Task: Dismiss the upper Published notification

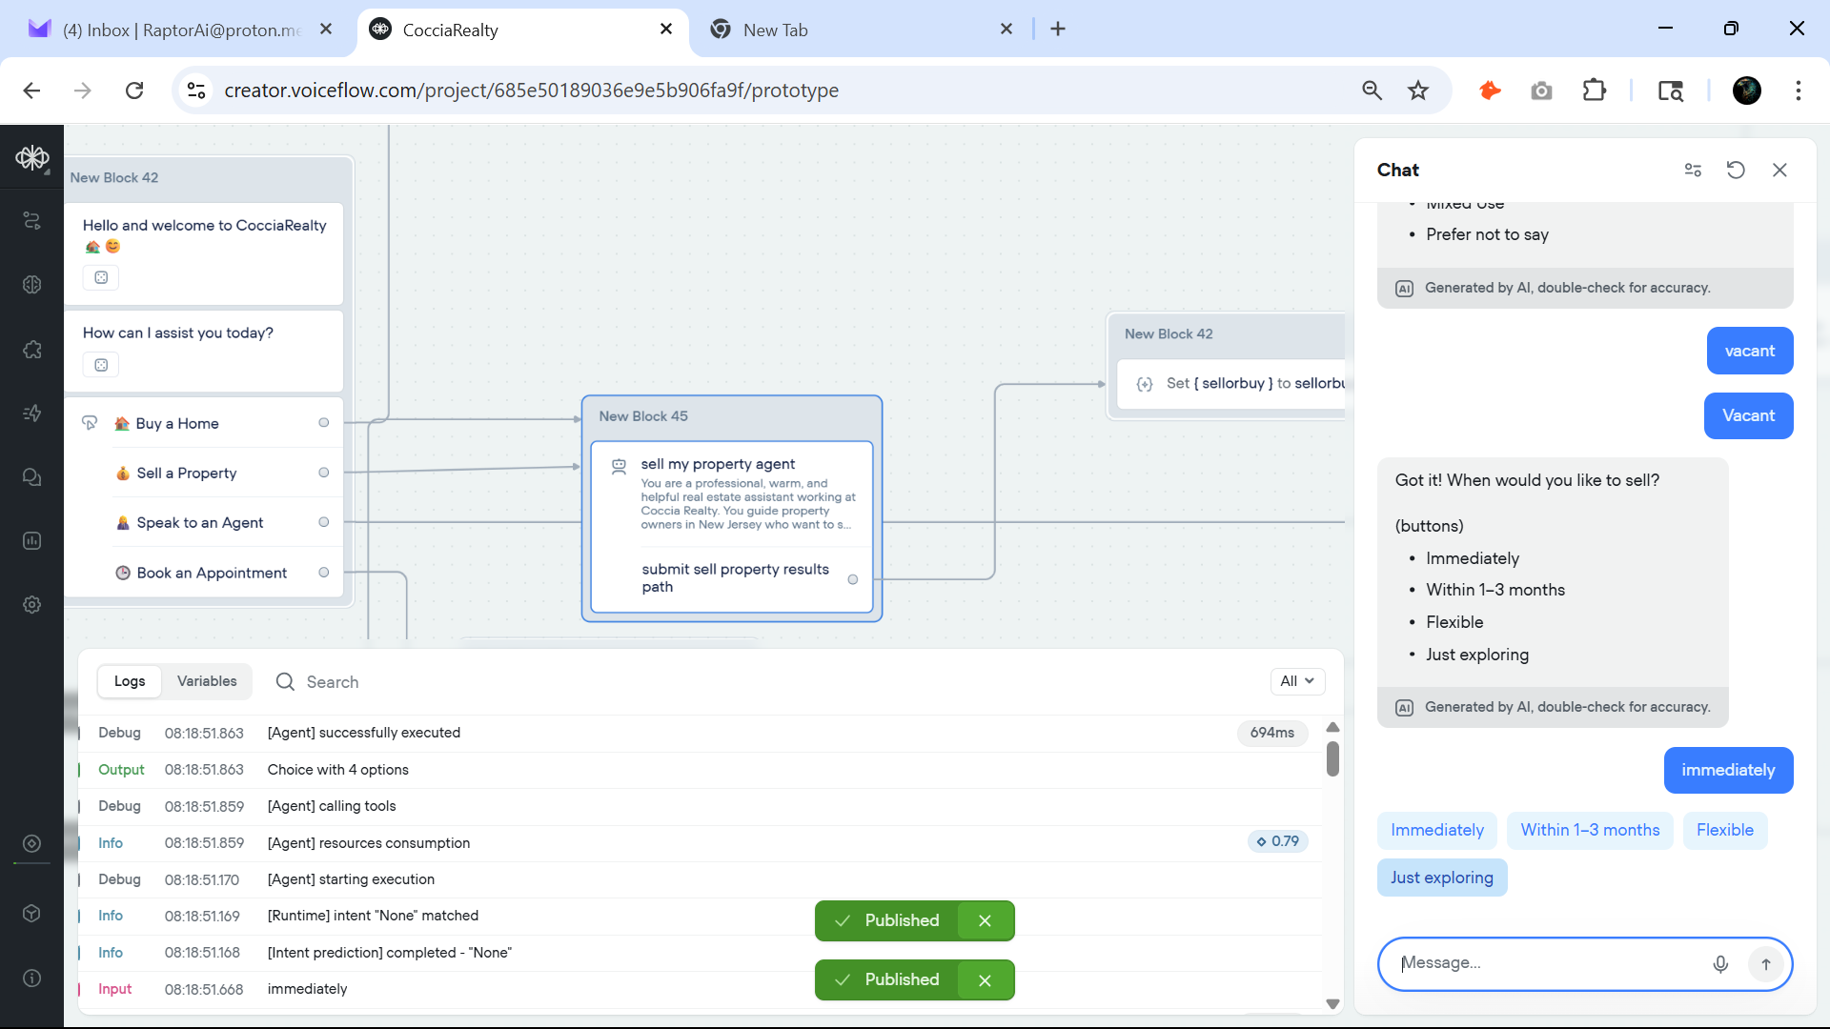Action: (x=985, y=920)
